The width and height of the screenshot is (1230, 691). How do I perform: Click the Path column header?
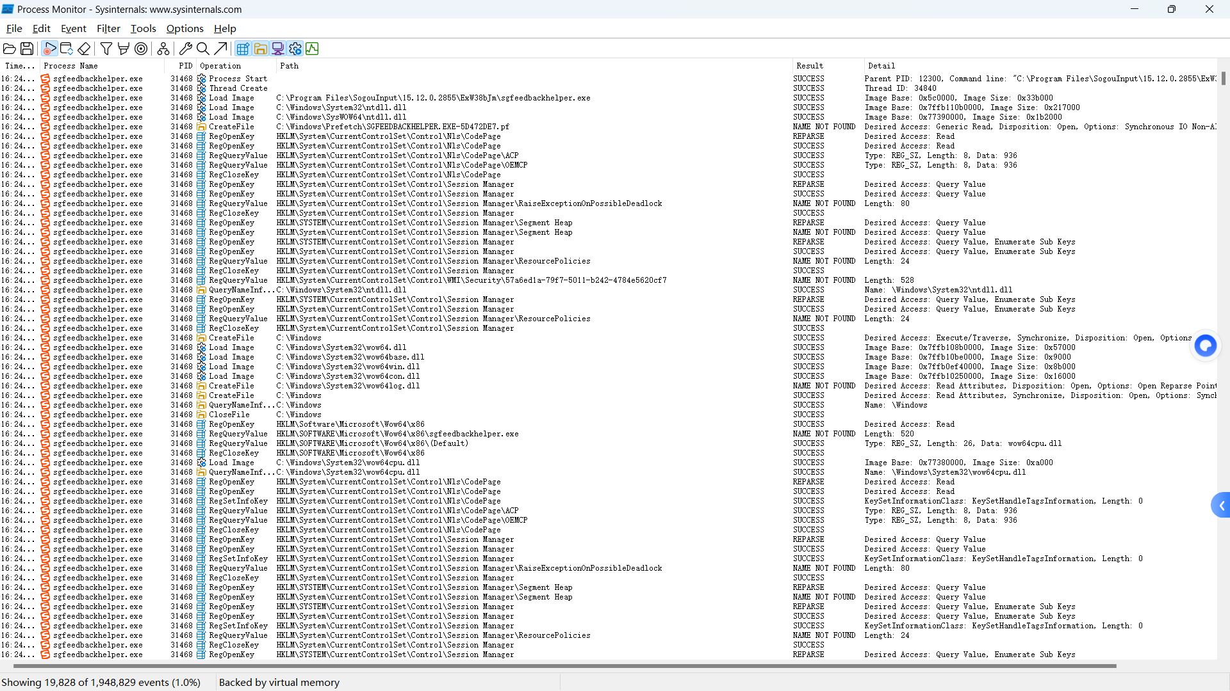pos(534,66)
